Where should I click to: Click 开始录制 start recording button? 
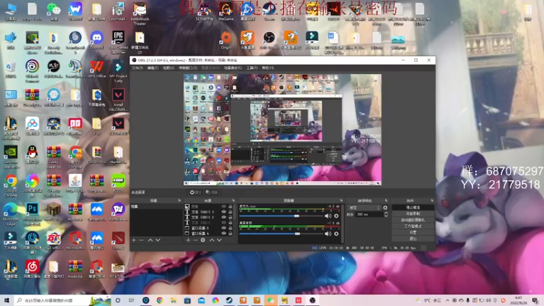coord(413,214)
